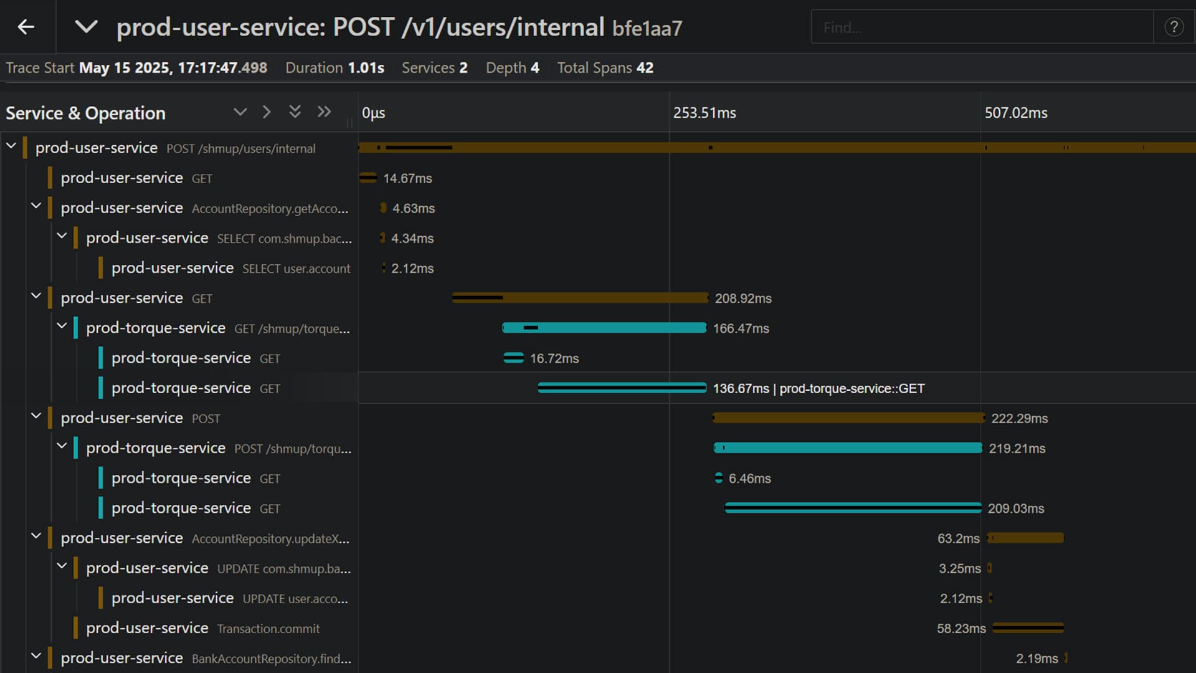Click the 2.19ms duration label
Viewport: 1196px width, 673px height.
click(x=1037, y=658)
